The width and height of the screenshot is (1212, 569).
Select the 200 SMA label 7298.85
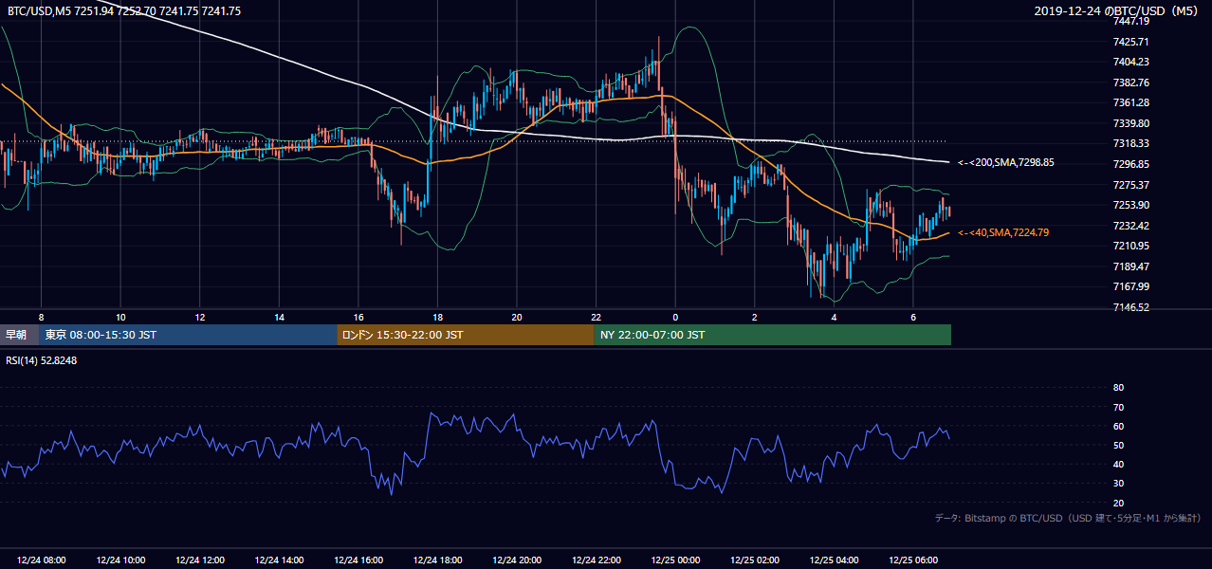(x=1006, y=162)
